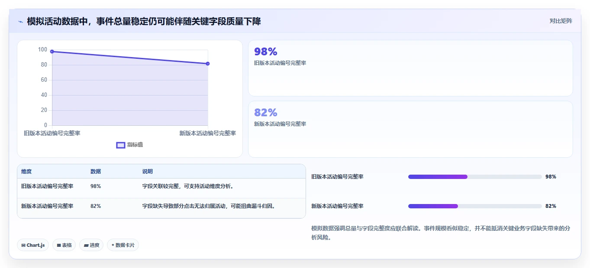
Task: Click the y-axis value 60
Action: pyautogui.click(x=44, y=80)
